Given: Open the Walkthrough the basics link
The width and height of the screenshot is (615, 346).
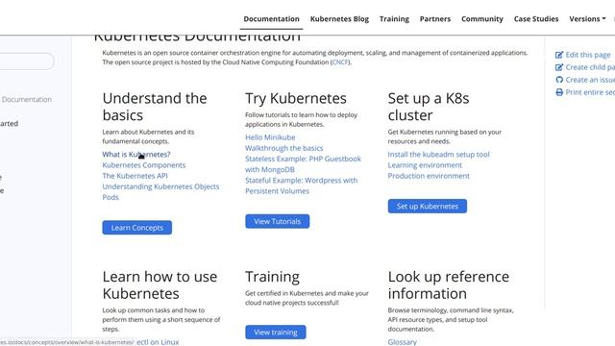Looking at the screenshot, I should pyautogui.click(x=284, y=148).
